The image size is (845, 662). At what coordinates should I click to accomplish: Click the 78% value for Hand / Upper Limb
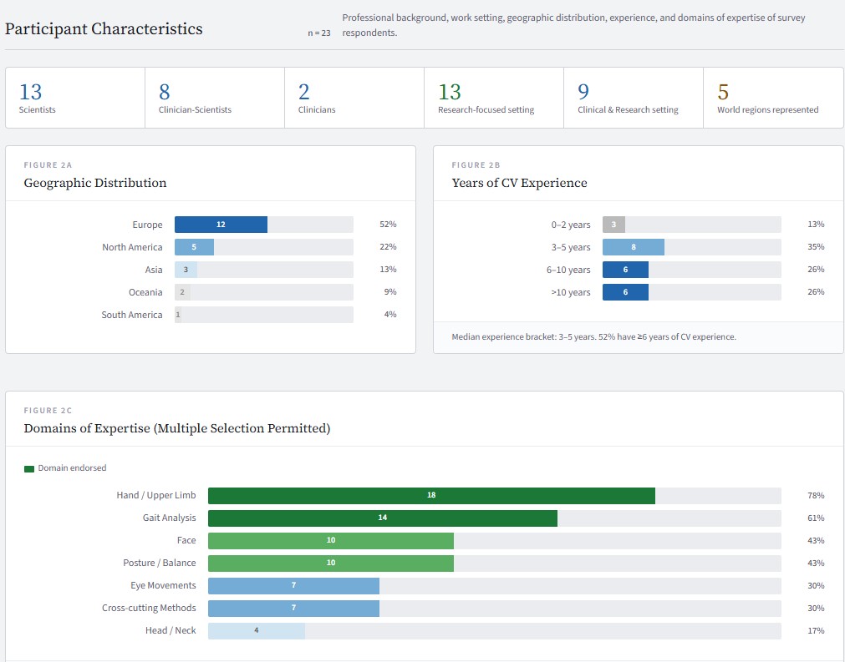pyautogui.click(x=816, y=496)
